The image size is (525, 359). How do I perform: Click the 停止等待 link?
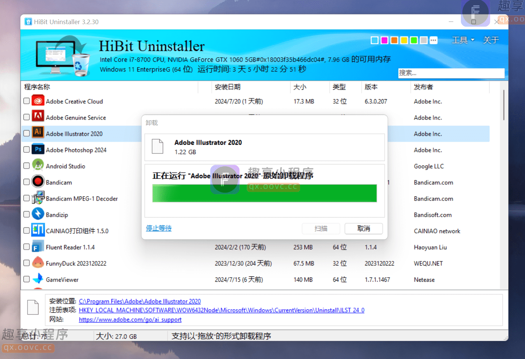click(159, 228)
